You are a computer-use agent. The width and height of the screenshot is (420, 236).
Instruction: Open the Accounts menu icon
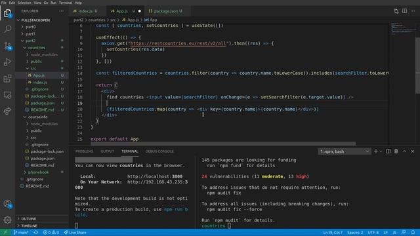point(7,204)
